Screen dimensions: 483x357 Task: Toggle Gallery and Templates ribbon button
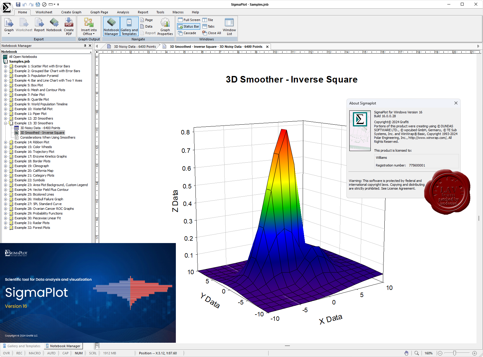click(x=129, y=26)
